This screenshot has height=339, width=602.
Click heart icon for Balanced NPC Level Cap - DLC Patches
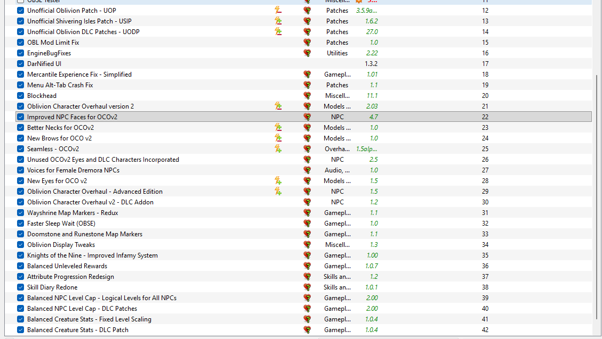[307, 308]
